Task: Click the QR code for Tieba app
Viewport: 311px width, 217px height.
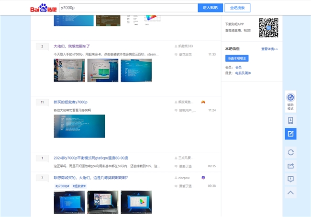Action: pyautogui.click(x=268, y=28)
